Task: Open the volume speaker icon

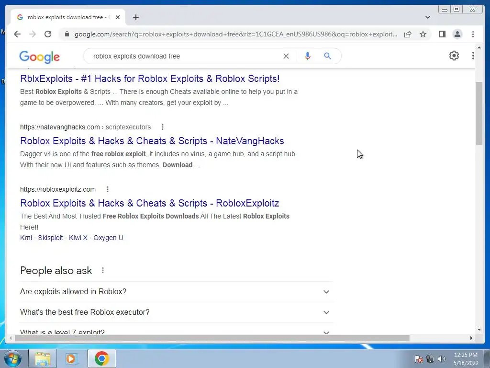Action: pyautogui.click(x=442, y=359)
